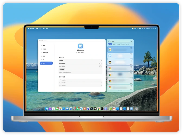This screenshot has height=135, width=182.
Task: Click the Wi-Fi icon in the menu bar
Action: tap(142, 29)
